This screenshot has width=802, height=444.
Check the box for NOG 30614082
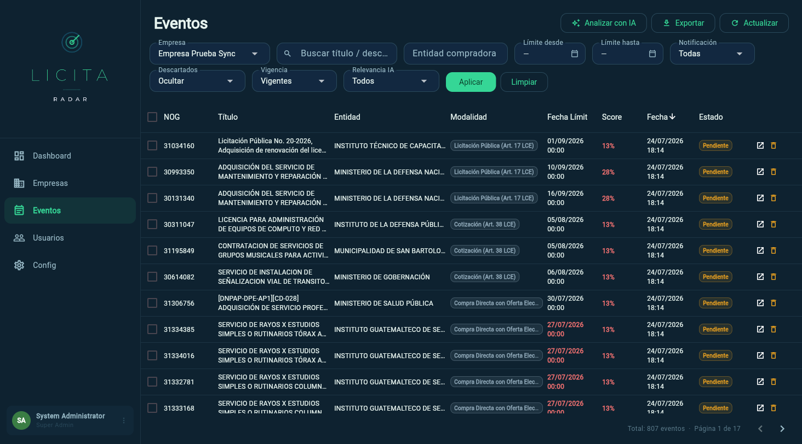[152, 277]
